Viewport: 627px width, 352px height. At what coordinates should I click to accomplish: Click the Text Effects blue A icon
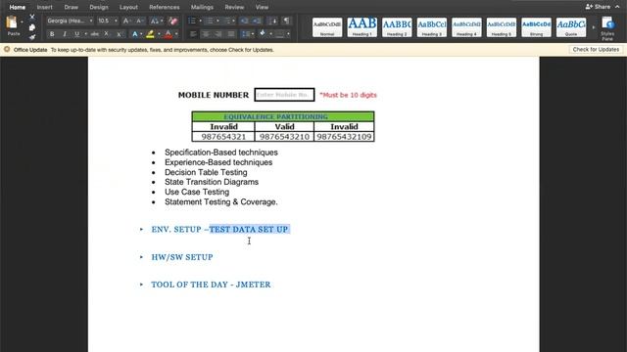pyautogui.click(x=135, y=34)
